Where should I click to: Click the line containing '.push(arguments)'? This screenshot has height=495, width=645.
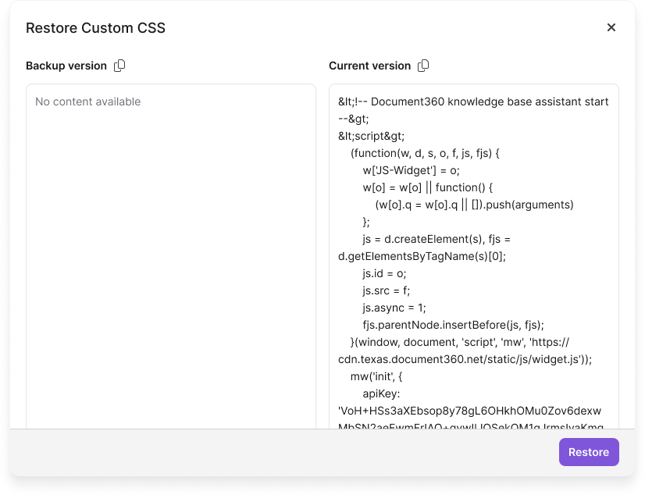click(x=474, y=205)
